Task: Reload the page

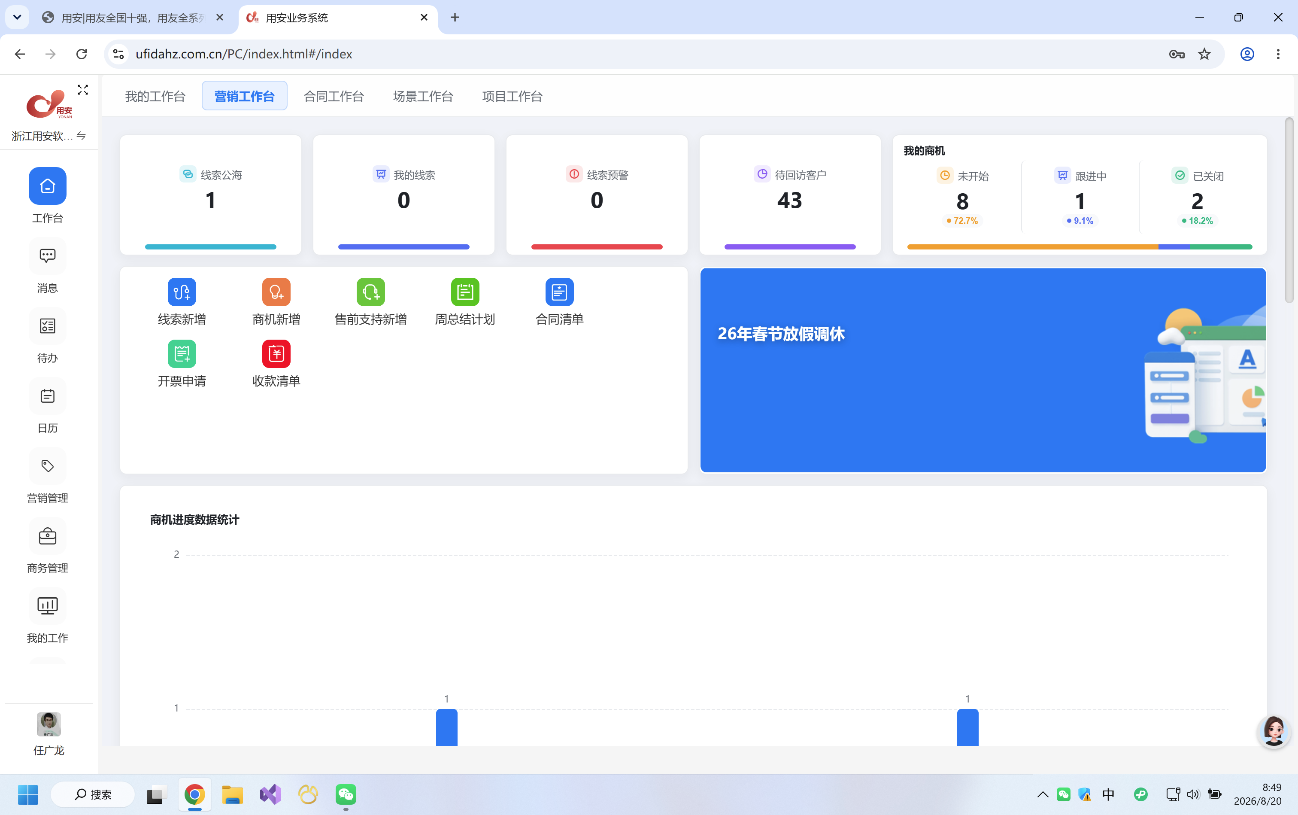Action: [82, 54]
